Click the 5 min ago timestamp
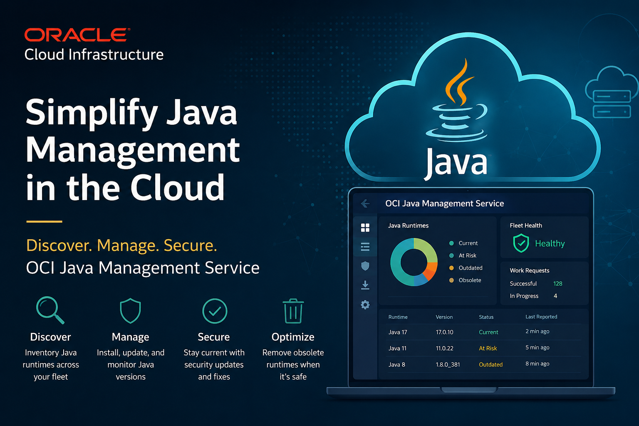The width and height of the screenshot is (639, 426). [537, 347]
